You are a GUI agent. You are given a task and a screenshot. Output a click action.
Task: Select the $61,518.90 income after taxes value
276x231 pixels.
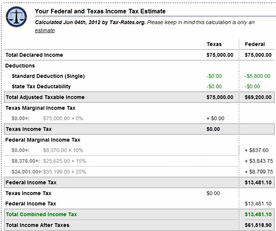click(258, 225)
